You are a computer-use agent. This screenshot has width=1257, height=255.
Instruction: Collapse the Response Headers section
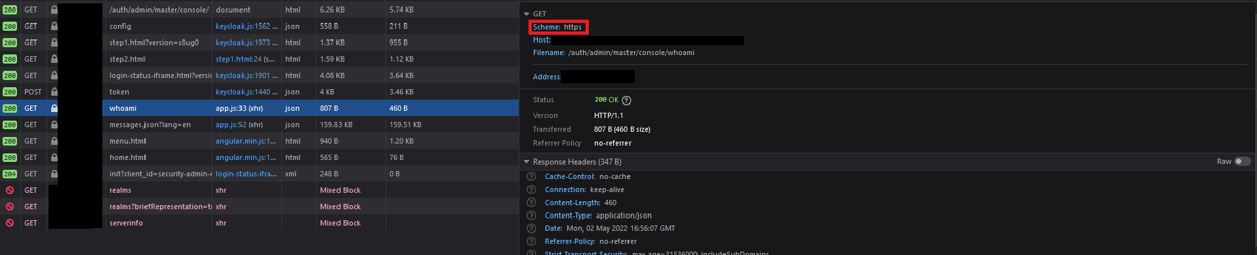527,161
